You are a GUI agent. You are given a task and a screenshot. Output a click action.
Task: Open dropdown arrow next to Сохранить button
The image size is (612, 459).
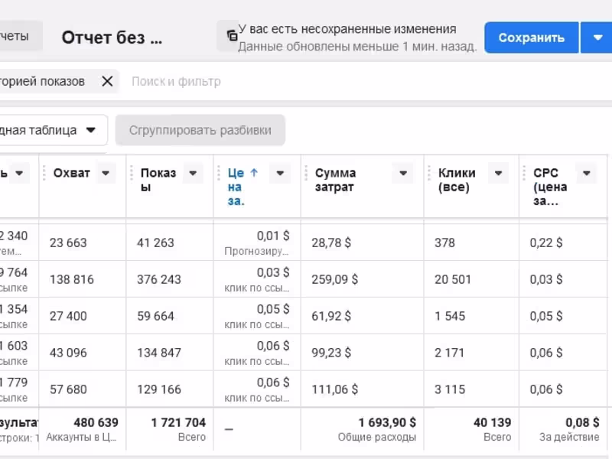coord(596,37)
